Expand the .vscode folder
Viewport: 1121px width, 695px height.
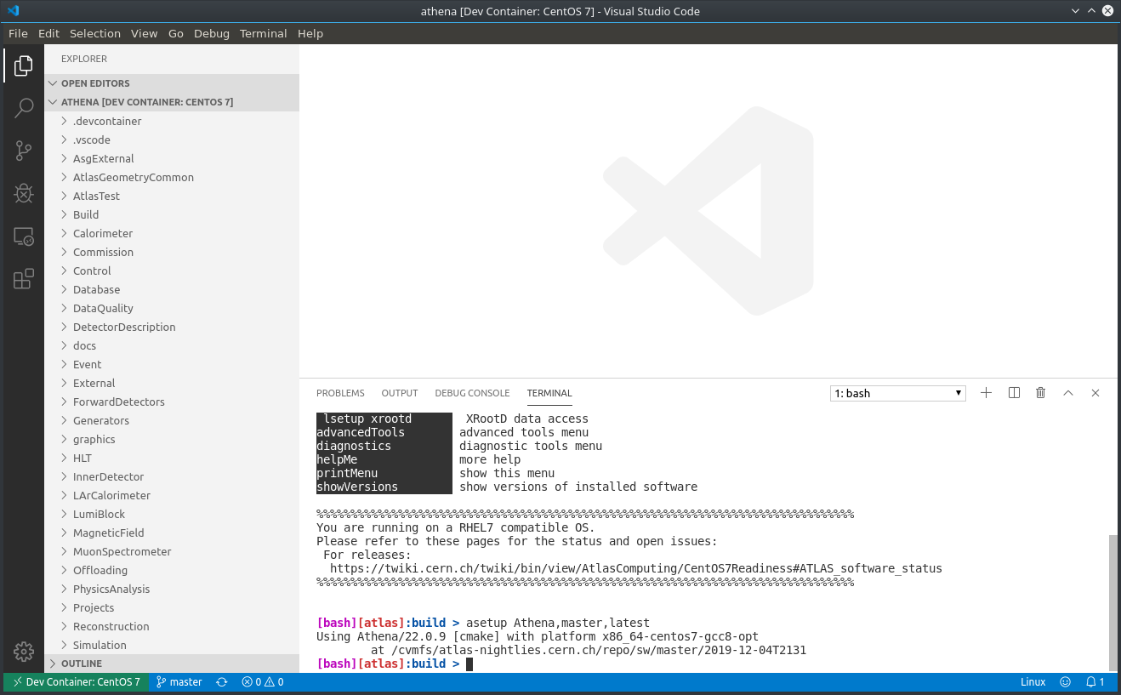(x=172, y=140)
